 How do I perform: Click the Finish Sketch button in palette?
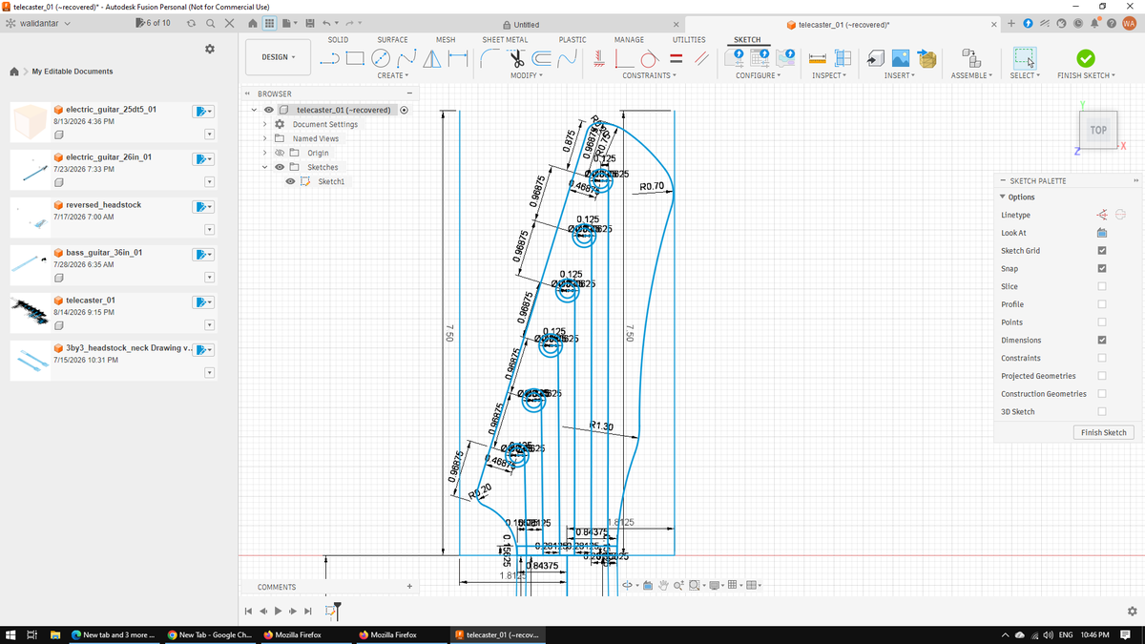click(1103, 432)
